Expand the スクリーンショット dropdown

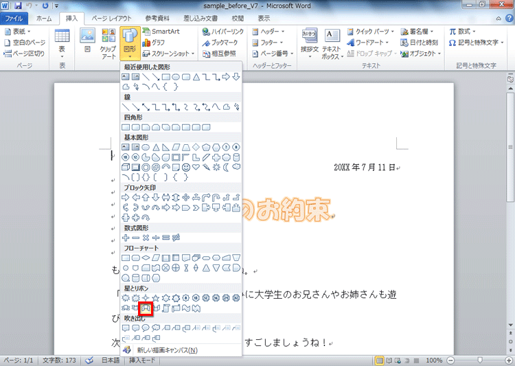(168, 54)
